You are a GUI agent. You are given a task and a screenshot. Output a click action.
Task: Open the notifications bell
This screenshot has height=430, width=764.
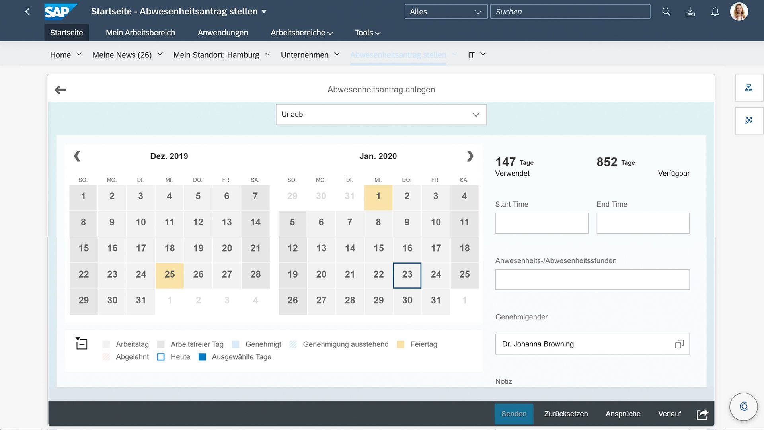pyautogui.click(x=715, y=12)
